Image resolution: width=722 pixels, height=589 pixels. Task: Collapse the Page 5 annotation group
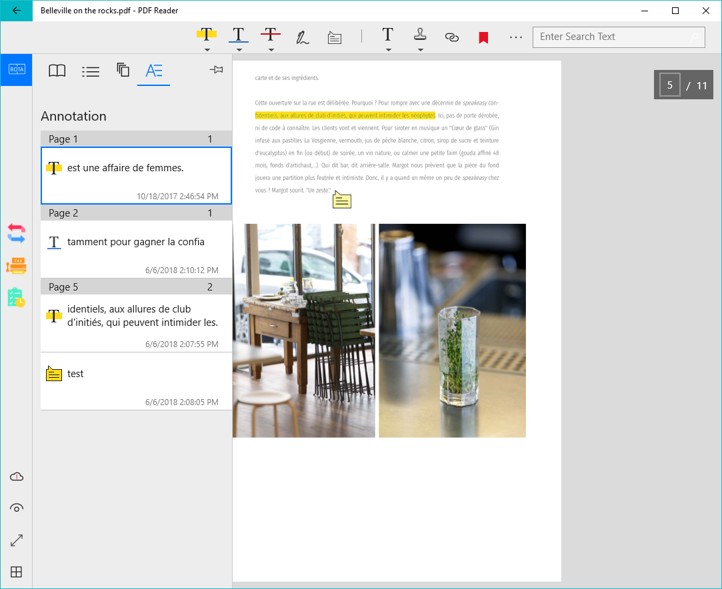136,287
